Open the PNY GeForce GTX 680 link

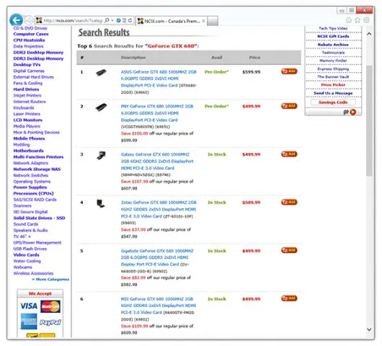(157, 113)
